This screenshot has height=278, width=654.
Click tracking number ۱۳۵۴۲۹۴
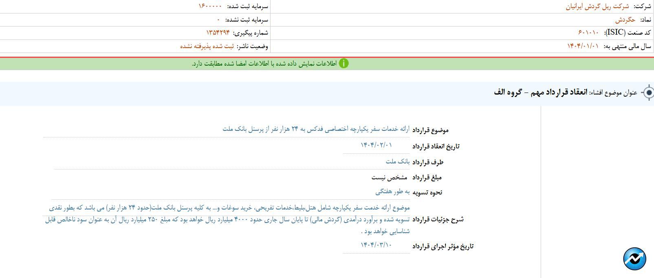tap(218, 33)
